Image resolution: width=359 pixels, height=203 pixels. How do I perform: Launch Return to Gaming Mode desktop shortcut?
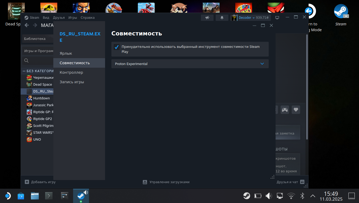pos(312,18)
